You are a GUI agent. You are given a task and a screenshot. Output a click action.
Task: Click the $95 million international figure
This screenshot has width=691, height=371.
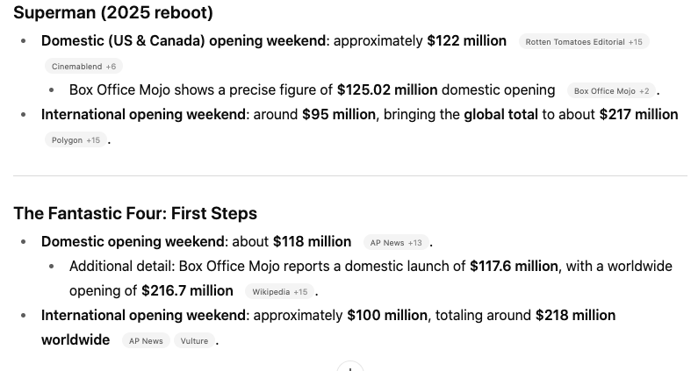click(339, 115)
